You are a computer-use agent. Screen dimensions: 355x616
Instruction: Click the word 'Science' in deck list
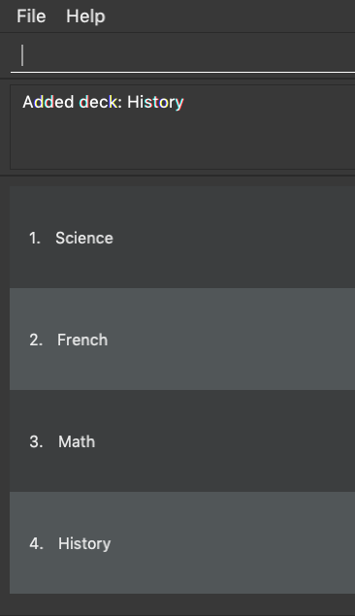coord(84,238)
